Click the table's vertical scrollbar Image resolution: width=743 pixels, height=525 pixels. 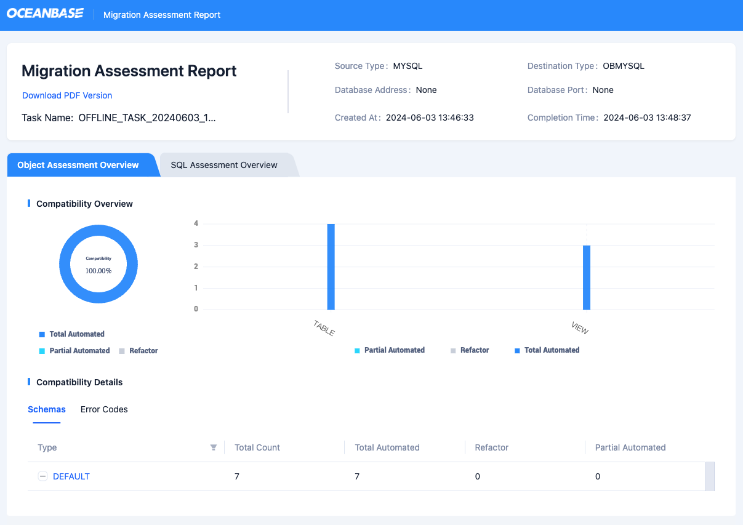pos(710,476)
